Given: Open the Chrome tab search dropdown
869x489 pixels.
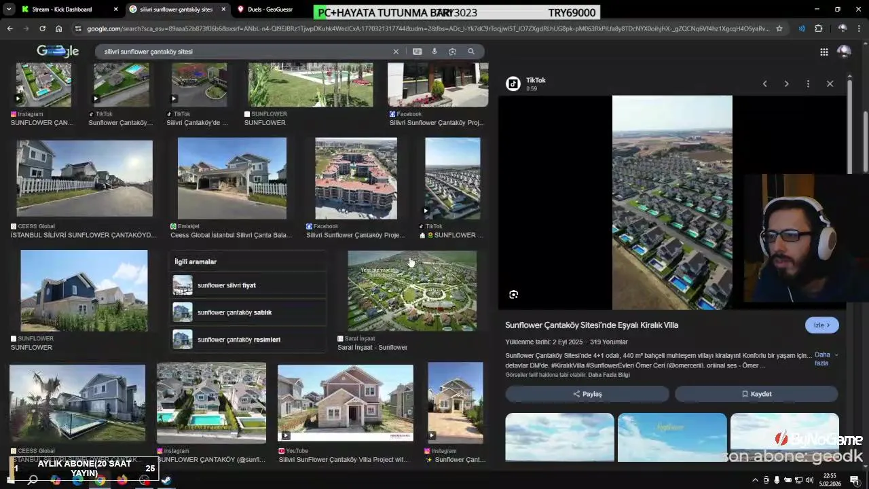Looking at the screenshot, I should pyautogui.click(x=8, y=10).
